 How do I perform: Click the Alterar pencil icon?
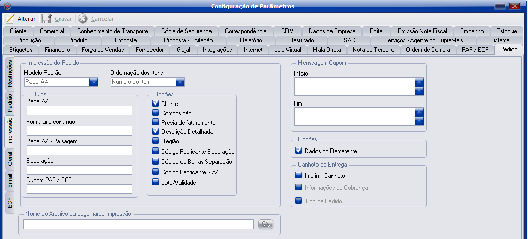(x=10, y=19)
